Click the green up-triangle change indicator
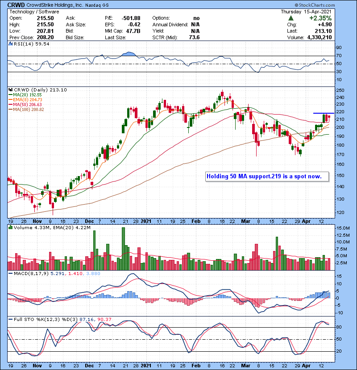The height and width of the screenshot is (370, 357). click(291, 18)
